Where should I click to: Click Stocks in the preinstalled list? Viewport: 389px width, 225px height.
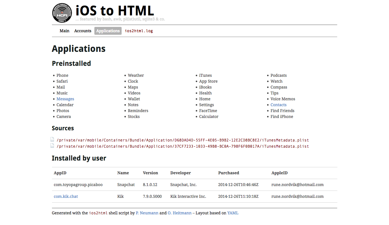(x=134, y=117)
